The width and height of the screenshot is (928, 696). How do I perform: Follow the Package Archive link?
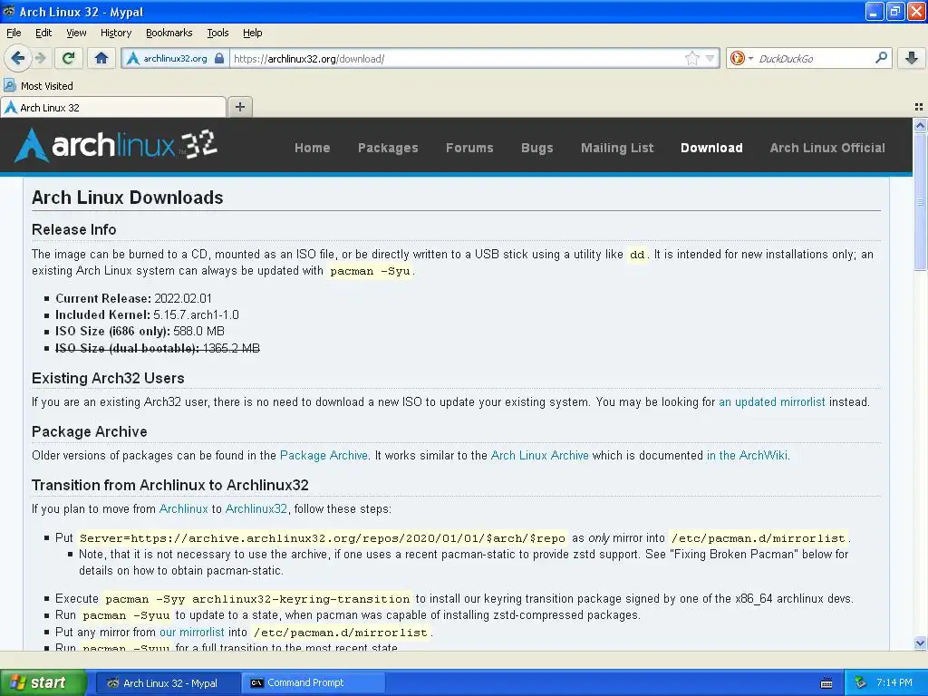324,455
